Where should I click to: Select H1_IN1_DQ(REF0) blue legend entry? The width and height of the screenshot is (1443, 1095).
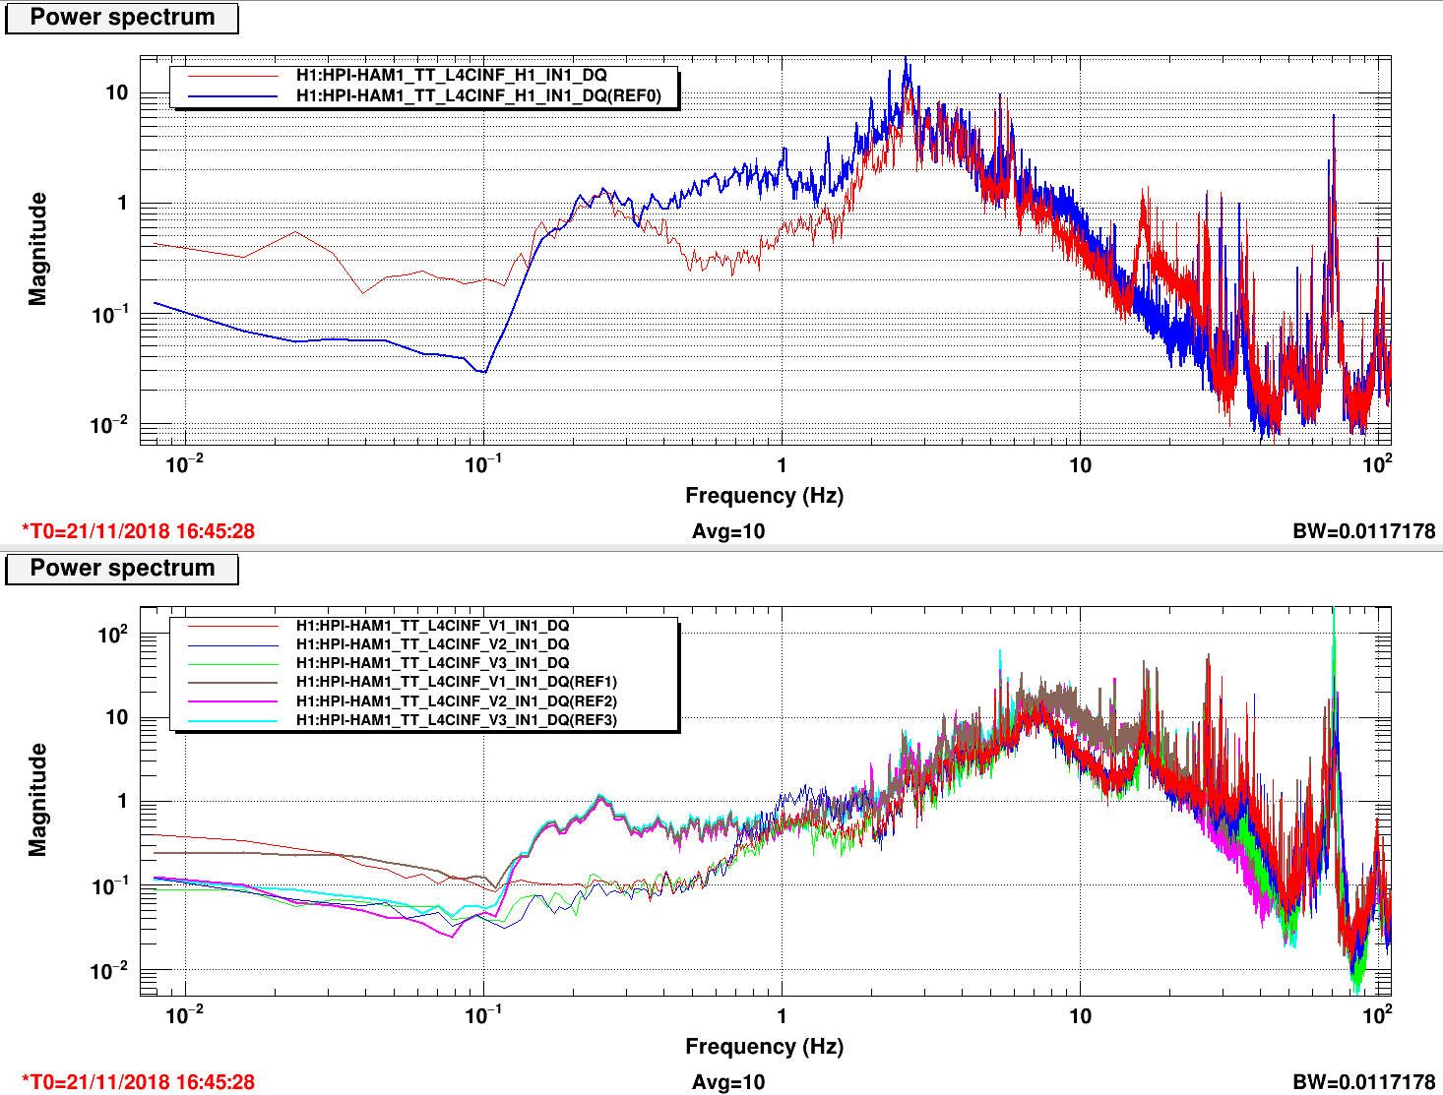424,95
